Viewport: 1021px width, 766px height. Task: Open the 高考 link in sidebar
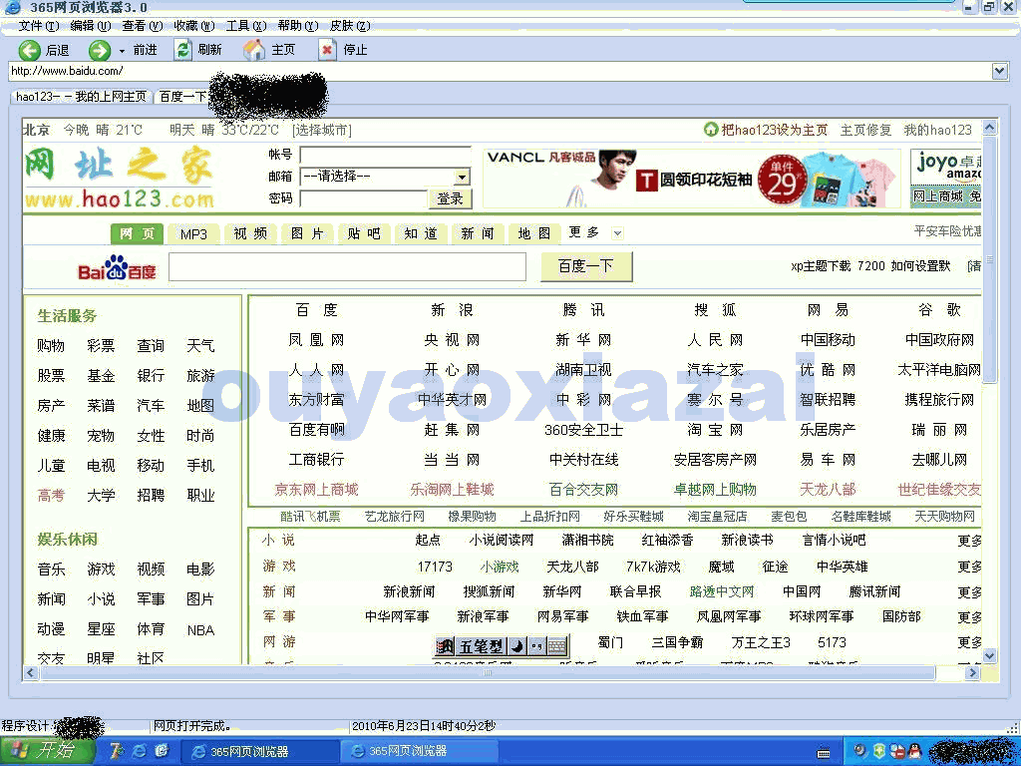click(x=51, y=496)
